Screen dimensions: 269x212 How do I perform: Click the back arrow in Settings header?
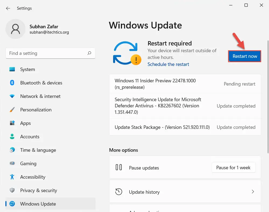pyautogui.click(x=8, y=8)
